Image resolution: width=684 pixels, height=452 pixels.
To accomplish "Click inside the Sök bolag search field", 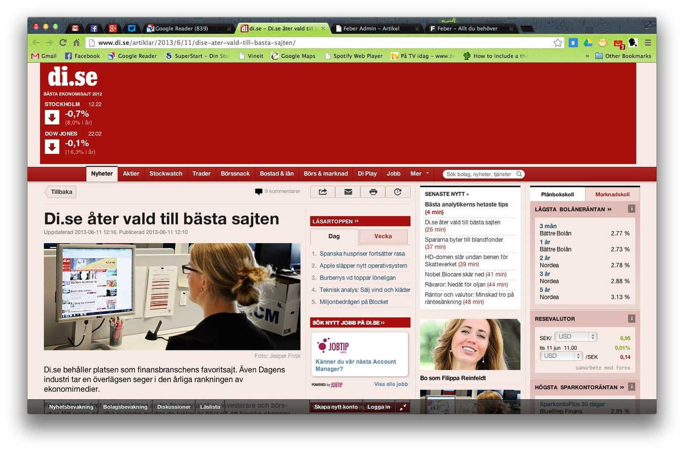I will tap(476, 174).
